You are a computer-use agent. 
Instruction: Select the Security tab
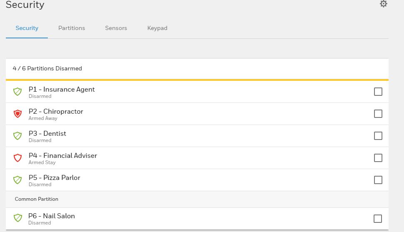pyautogui.click(x=27, y=28)
